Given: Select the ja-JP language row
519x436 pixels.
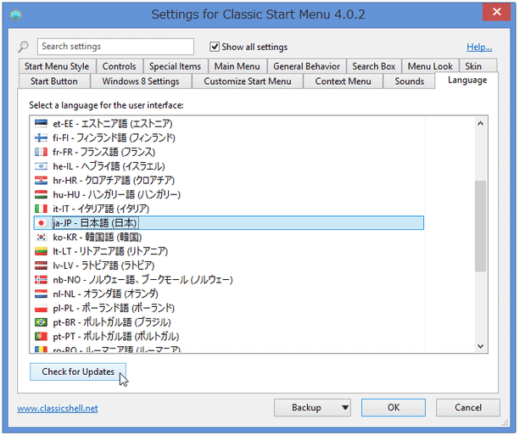Looking at the screenshot, I should point(229,223).
